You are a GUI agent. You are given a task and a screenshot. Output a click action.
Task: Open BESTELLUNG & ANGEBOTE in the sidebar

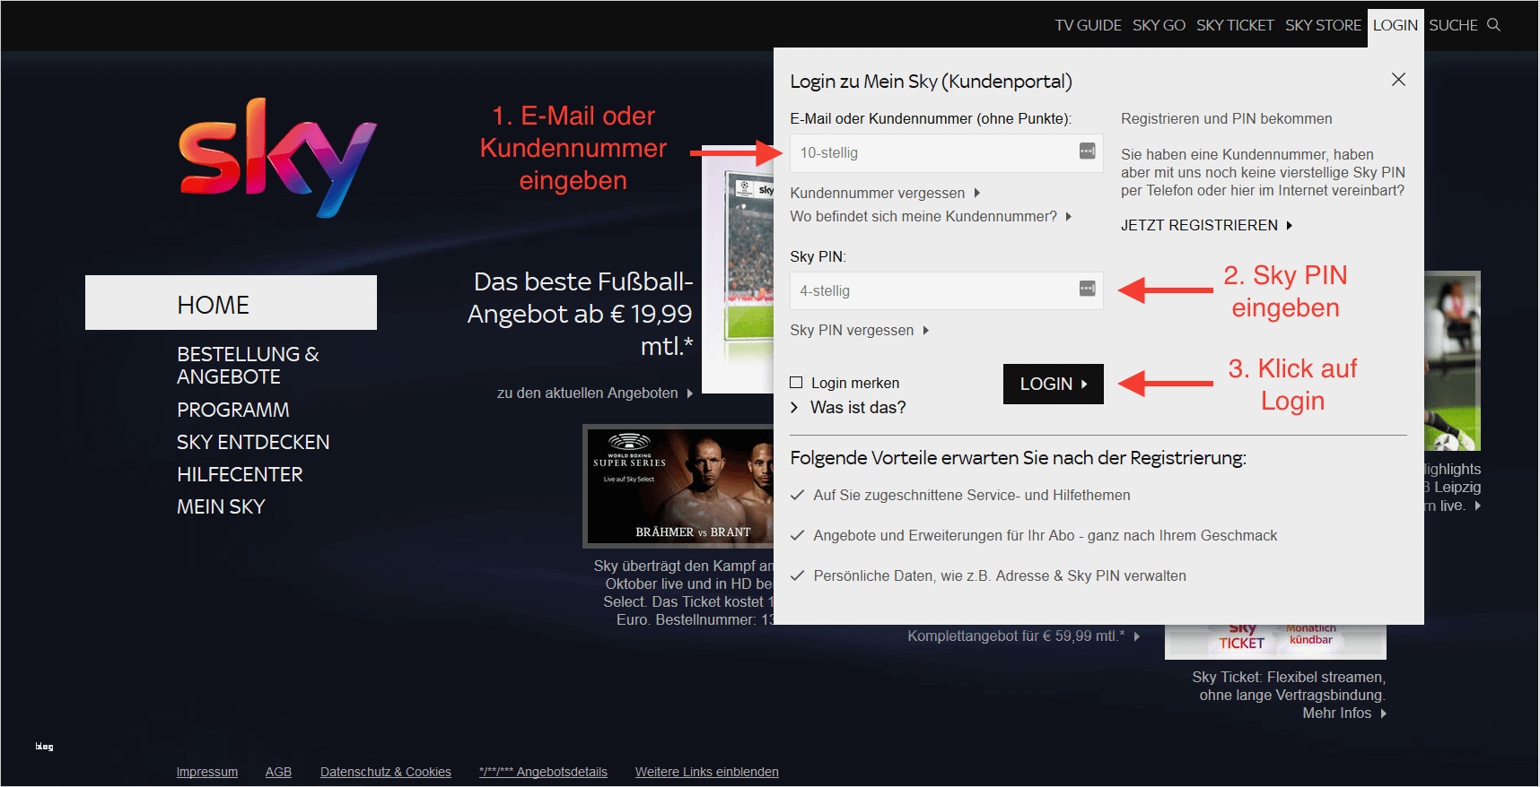248,366
